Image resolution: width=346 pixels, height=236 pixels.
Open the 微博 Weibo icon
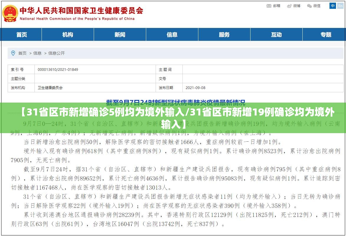[x=289, y=6]
